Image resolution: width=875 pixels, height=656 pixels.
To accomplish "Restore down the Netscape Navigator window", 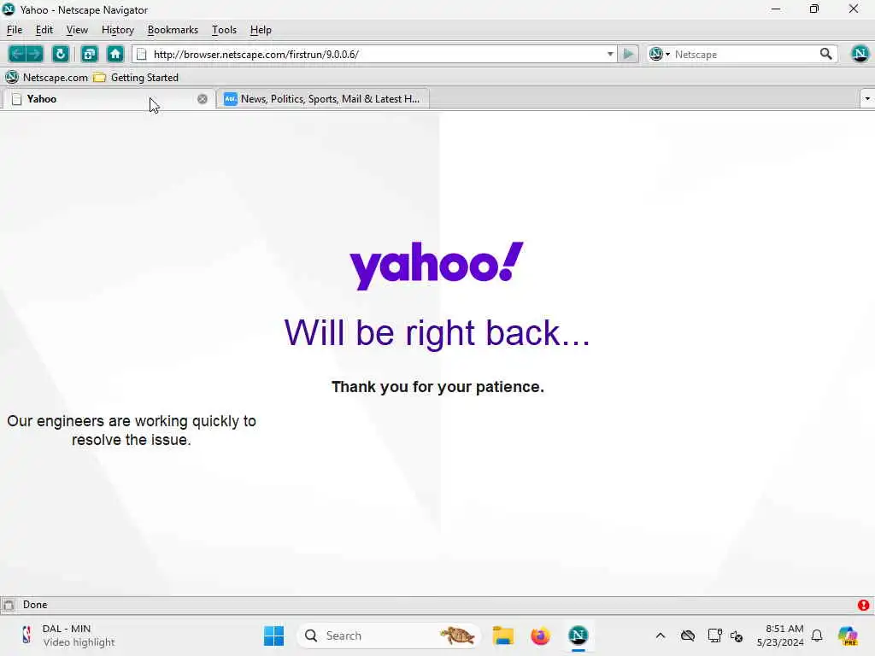I will 814,9.
